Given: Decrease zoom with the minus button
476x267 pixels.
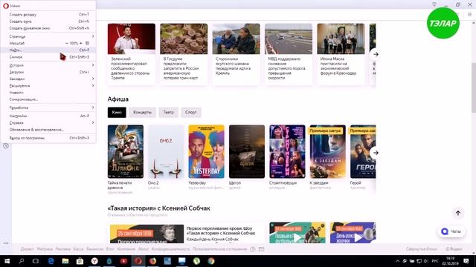Looking at the screenshot, I should (67, 43).
